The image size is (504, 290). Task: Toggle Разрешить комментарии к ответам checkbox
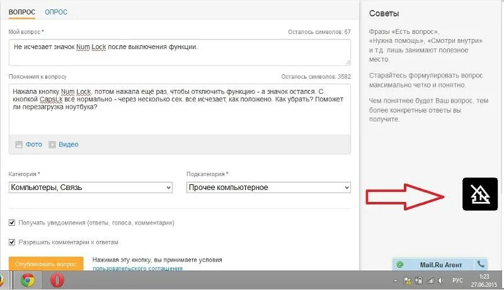tap(12, 242)
